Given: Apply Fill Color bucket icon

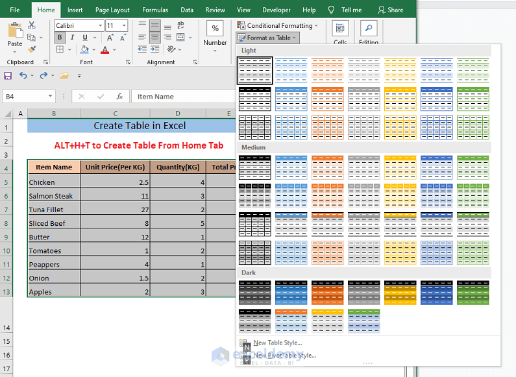Looking at the screenshot, I should pyautogui.click(x=84, y=49).
